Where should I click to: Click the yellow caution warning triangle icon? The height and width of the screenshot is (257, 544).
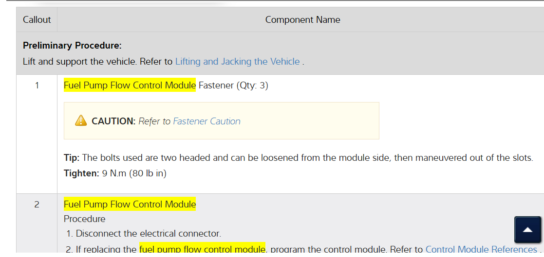coord(81,121)
